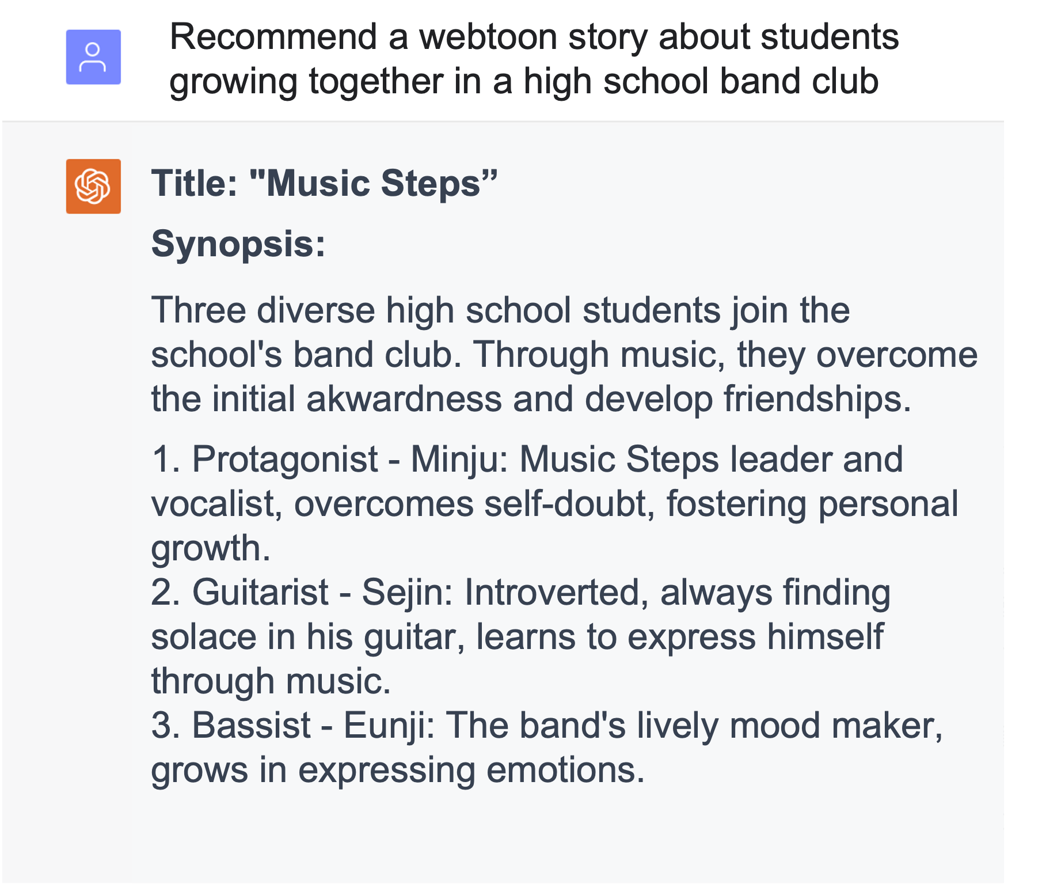Click the phrase "self-doubt" in Minju's description
1042x884 pixels.
570,504
